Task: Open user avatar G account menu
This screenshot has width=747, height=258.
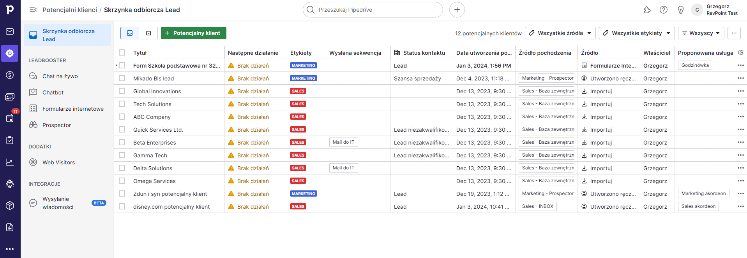Action: (697, 10)
